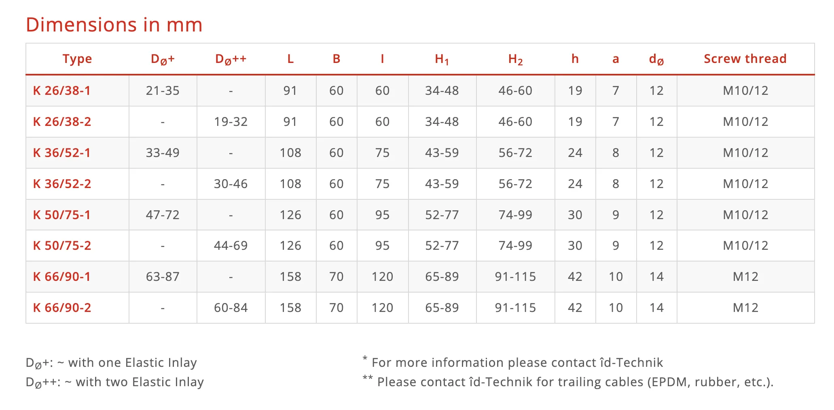Click the Screw thread column header
Image resolution: width=834 pixels, height=410 pixels.
pos(745,59)
